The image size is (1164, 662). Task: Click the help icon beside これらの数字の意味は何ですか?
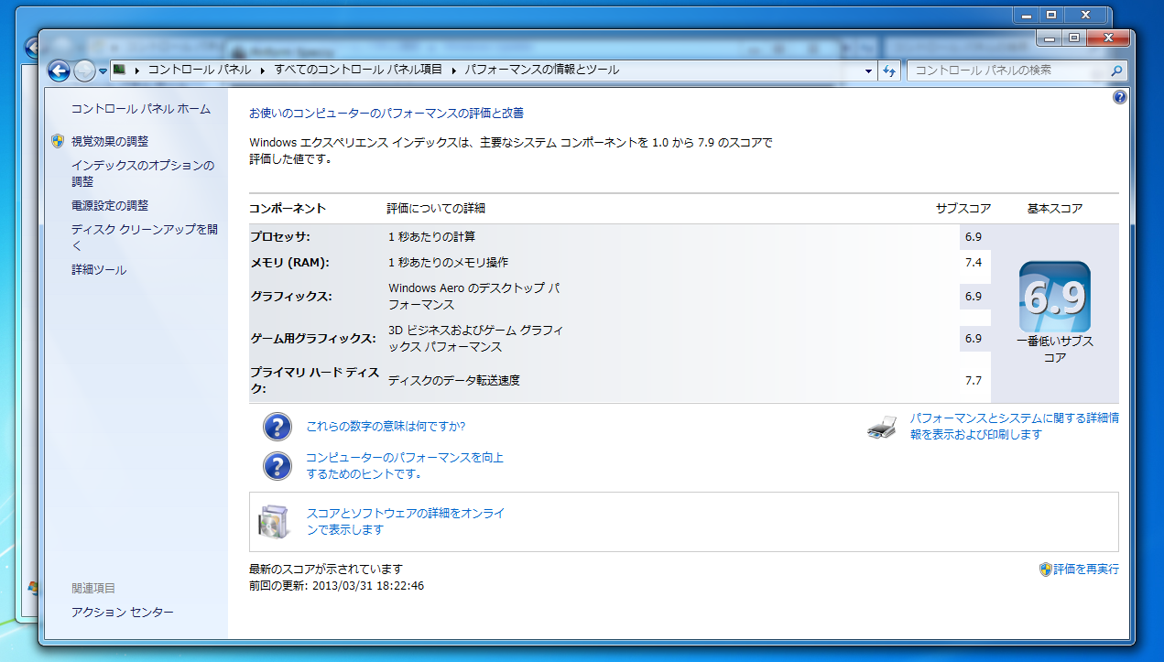(277, 427)
